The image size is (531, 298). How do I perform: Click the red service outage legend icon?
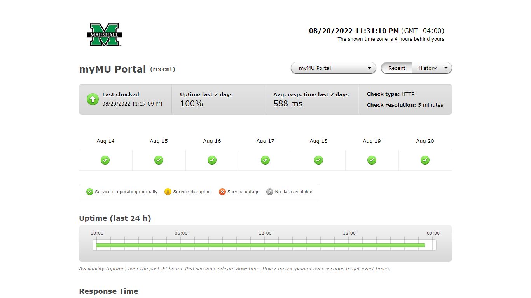tap(222, 192)
